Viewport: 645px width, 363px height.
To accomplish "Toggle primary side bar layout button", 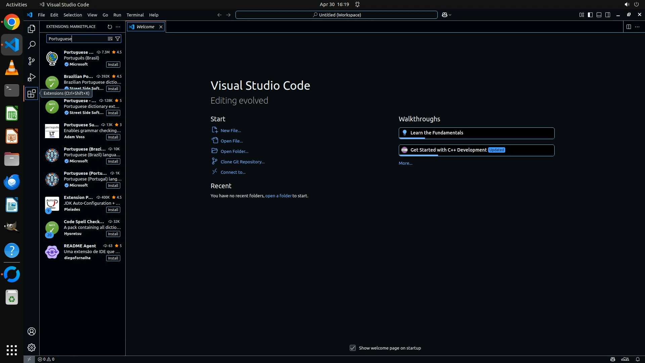I will point(590,15).
